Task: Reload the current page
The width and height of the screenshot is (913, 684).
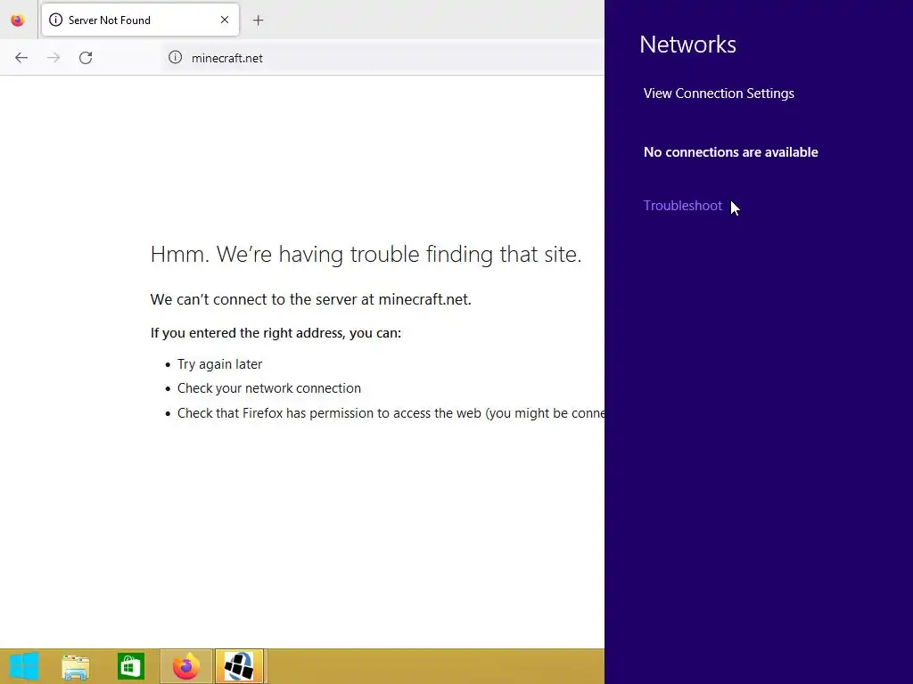Action: (86, 58)
